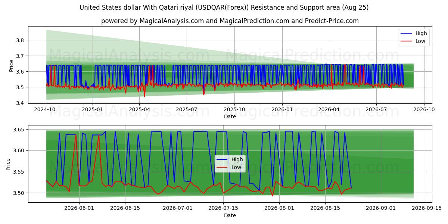Viewport: 448px width, 224px height.
Task: Click the 2026-09-01 date tick
Action: 381,208
